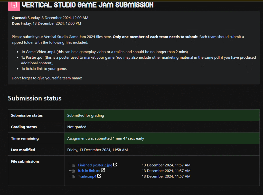Click the 'Submitted for grading' status cell
Viewport: 263px width, 195px height.
86,116
